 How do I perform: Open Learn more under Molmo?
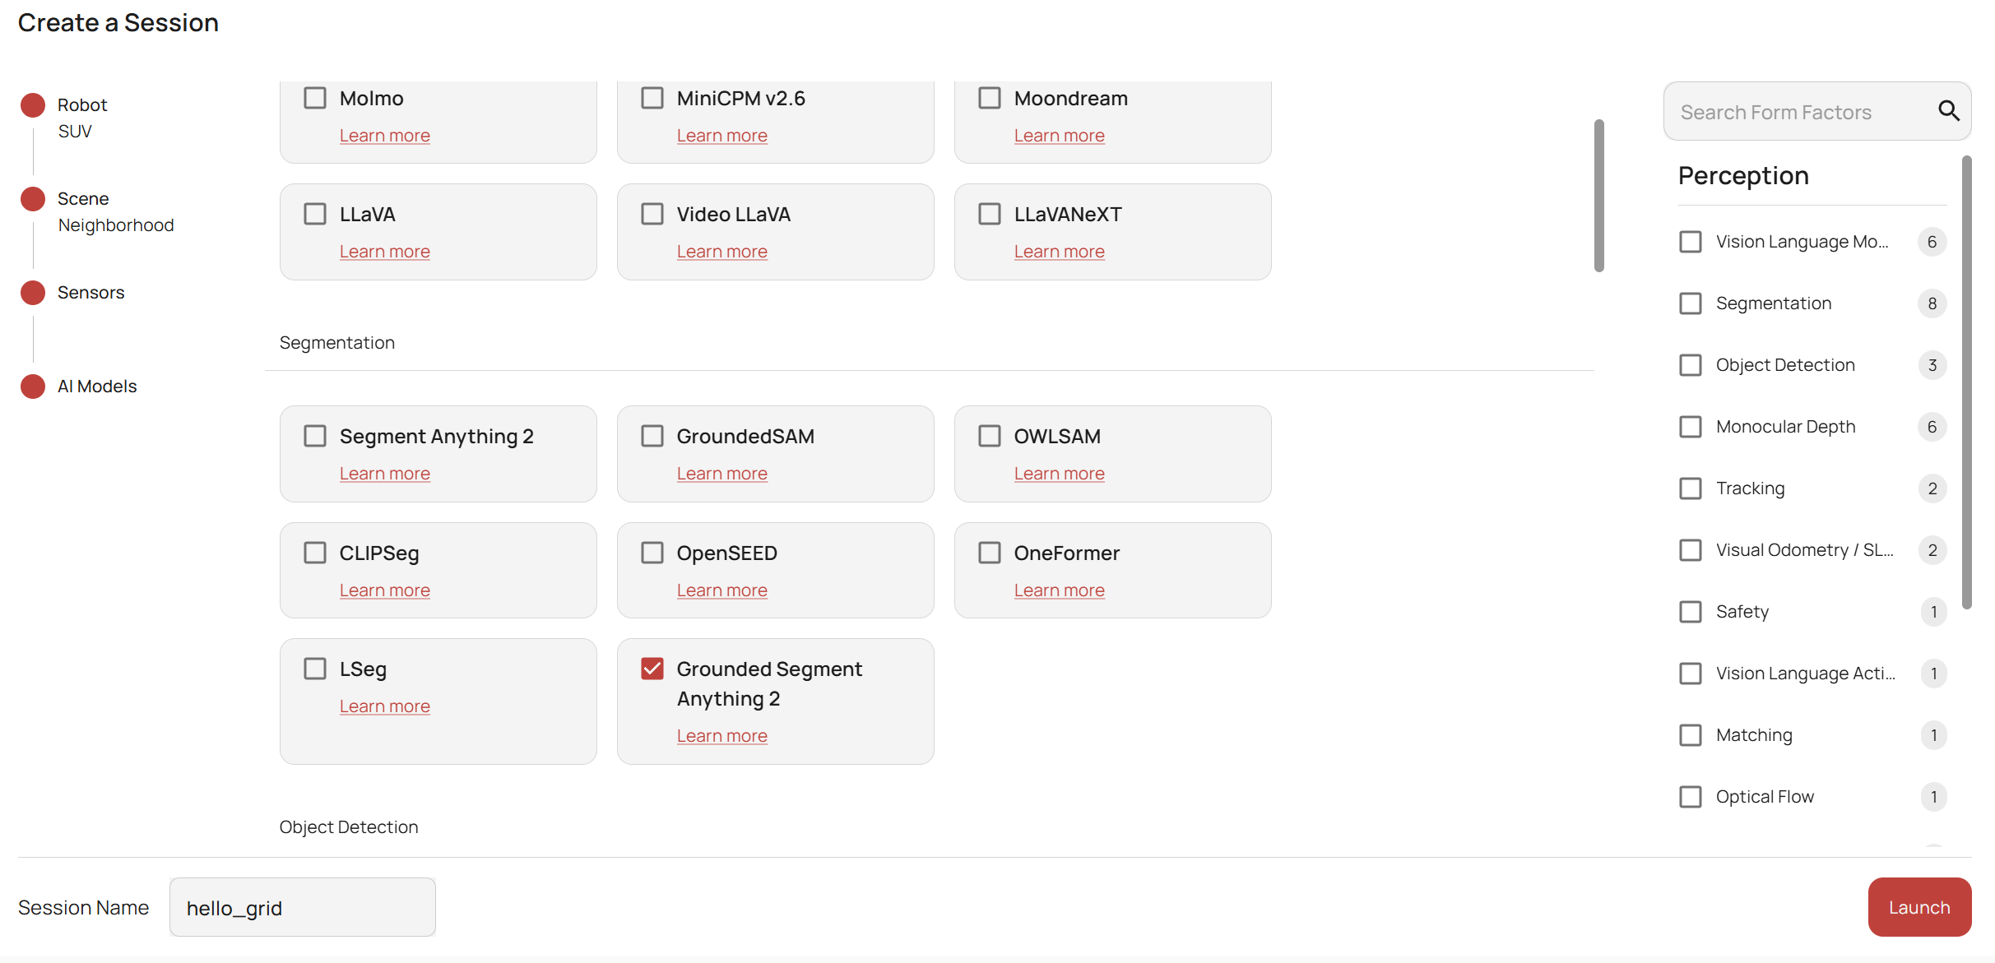point(384,135)
